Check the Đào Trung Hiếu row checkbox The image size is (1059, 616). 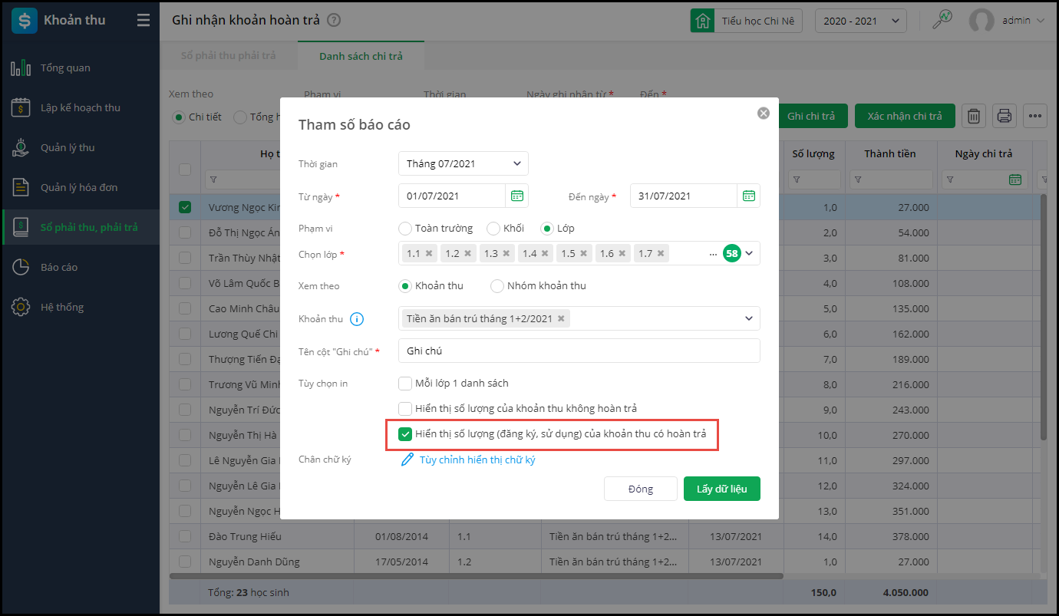[185, 537]
